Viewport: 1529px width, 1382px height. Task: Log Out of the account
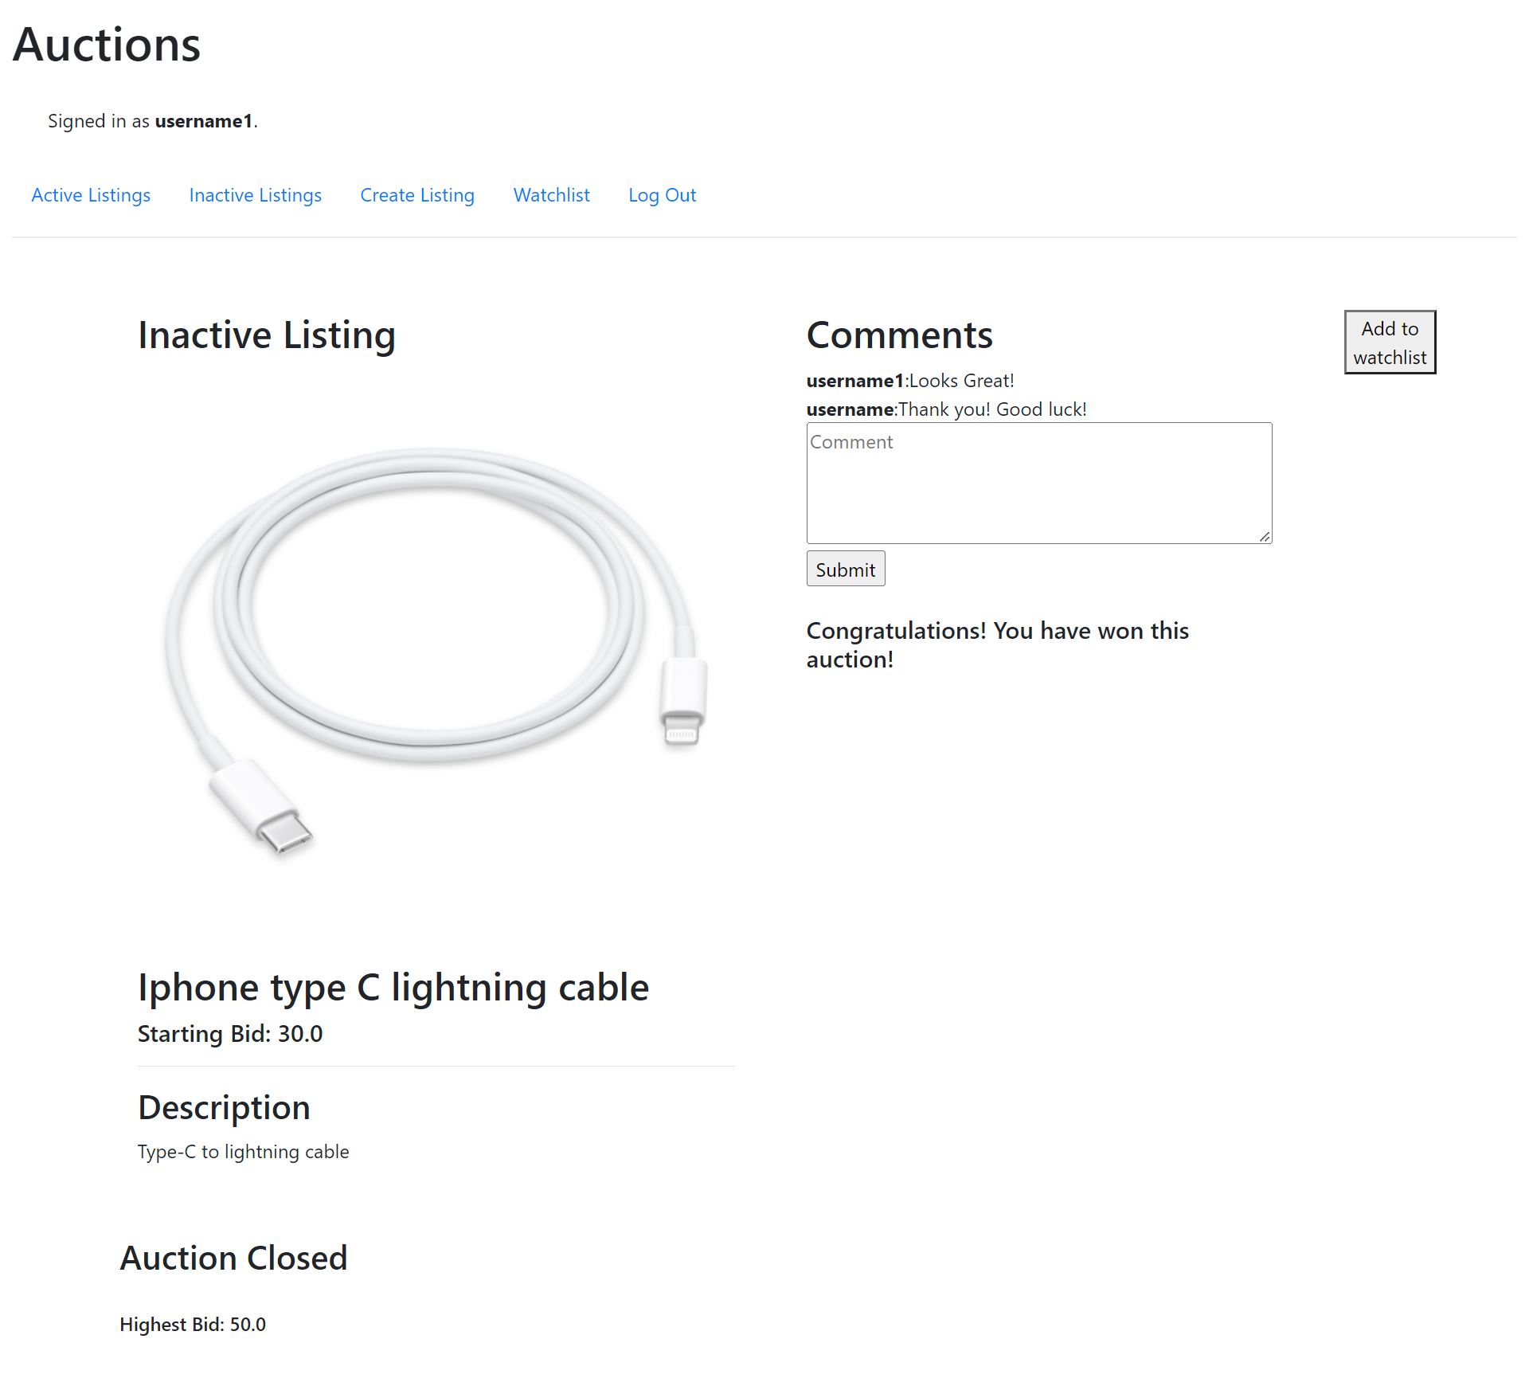tap(662, 195)
